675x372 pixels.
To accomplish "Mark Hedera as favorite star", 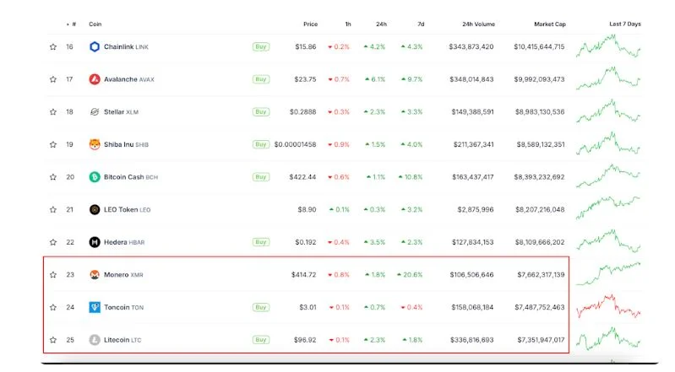I will click(53, 242).
